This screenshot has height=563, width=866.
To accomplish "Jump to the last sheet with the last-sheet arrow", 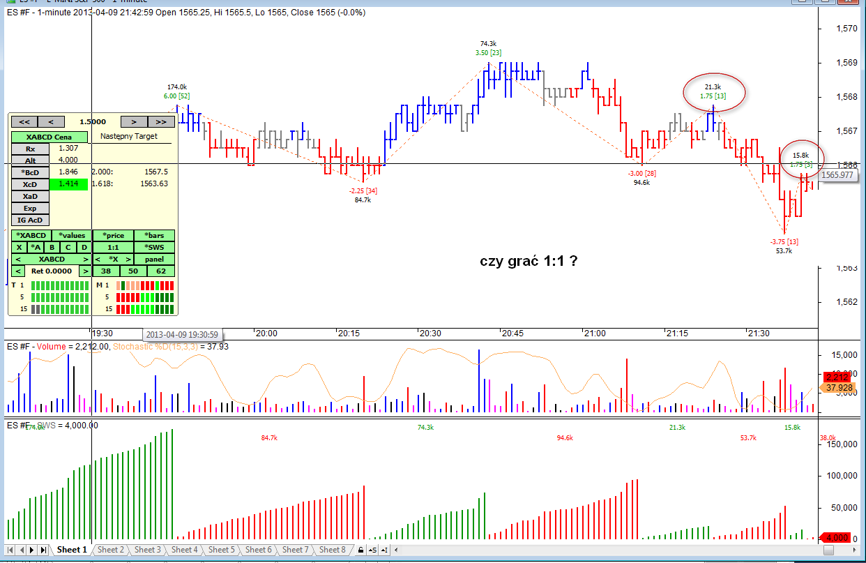I will pyautogui.click(x=43, y=550).
